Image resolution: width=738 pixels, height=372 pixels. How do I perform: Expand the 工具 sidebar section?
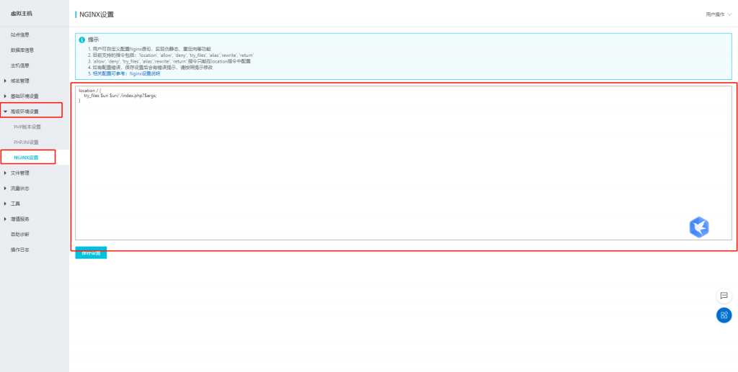pyautogui.click(x=15, y=204)
